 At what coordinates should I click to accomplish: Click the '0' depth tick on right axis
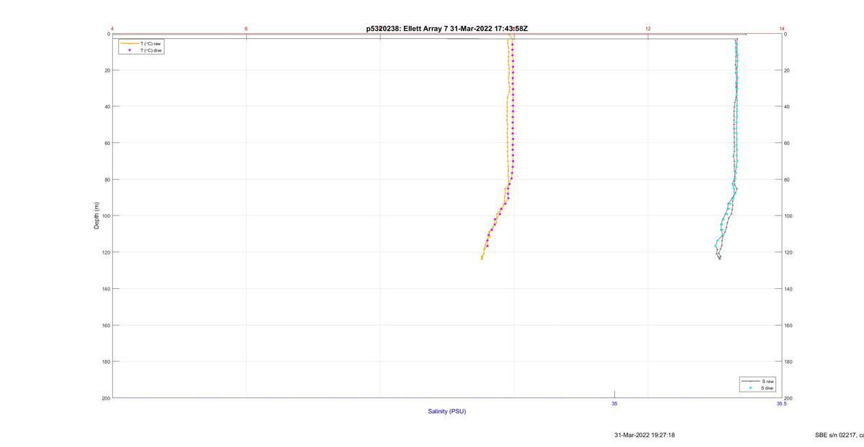pos(786,34)
